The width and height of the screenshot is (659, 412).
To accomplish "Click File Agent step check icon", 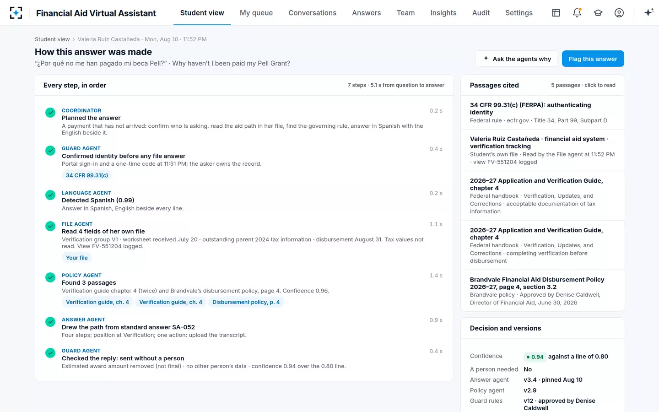I will pos(50,226).
